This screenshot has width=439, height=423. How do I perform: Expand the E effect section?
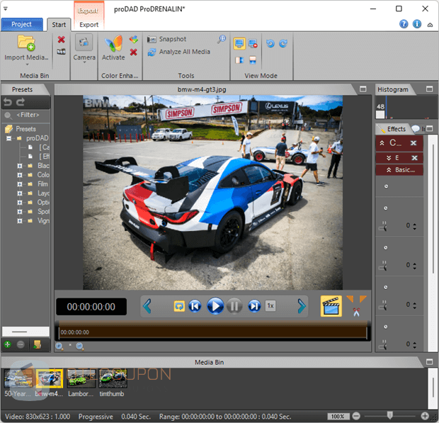click(389, 158)
